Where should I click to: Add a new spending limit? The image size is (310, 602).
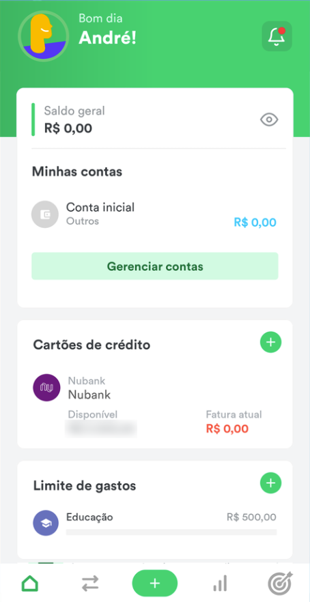(271, 483)
